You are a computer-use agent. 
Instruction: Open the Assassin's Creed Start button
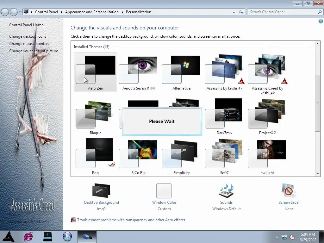pos(8,237)
